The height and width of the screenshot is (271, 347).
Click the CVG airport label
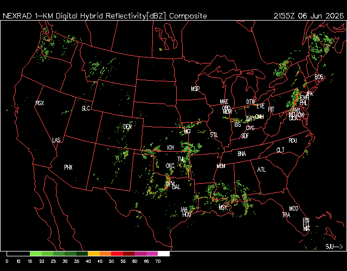tap(250, 128)
